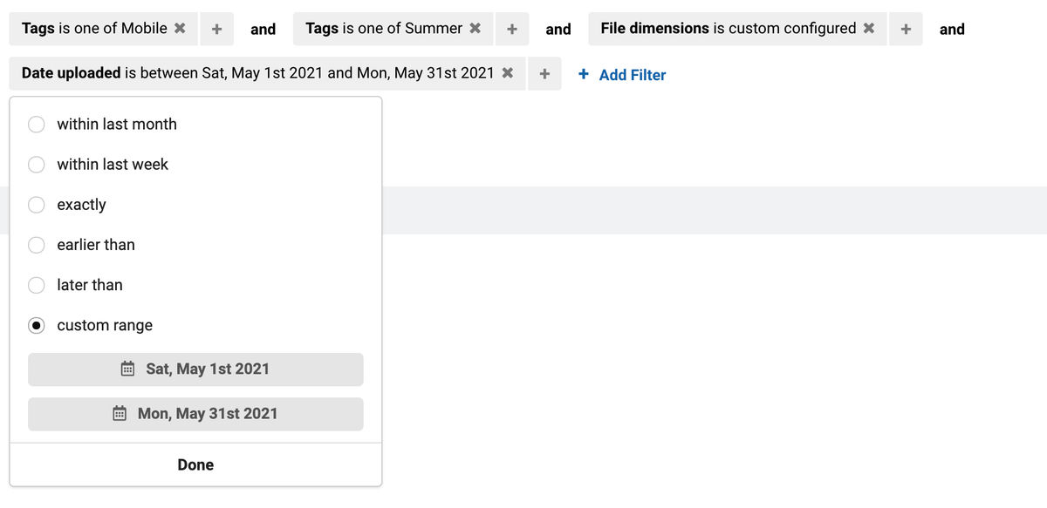
Task: Click the Add Filter link
Action: pyautogui.click(x=622, y=75)
